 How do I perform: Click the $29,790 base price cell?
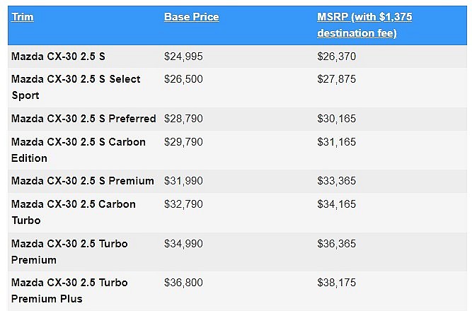coord(183,142)
